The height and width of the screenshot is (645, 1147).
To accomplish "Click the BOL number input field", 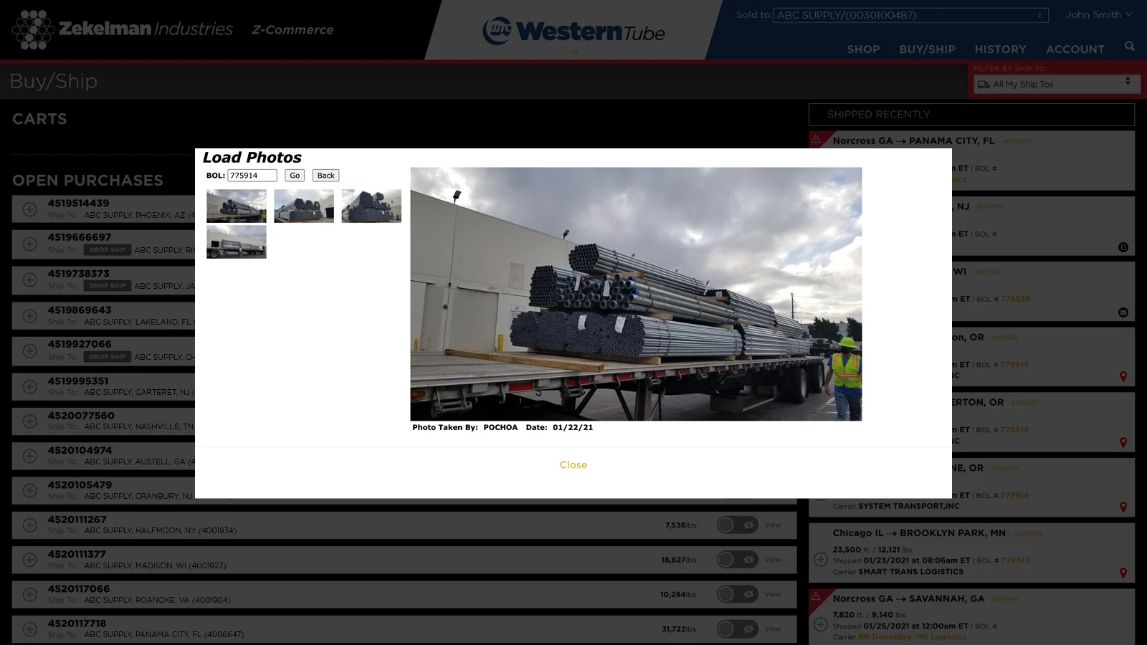I will coord(252,176).
